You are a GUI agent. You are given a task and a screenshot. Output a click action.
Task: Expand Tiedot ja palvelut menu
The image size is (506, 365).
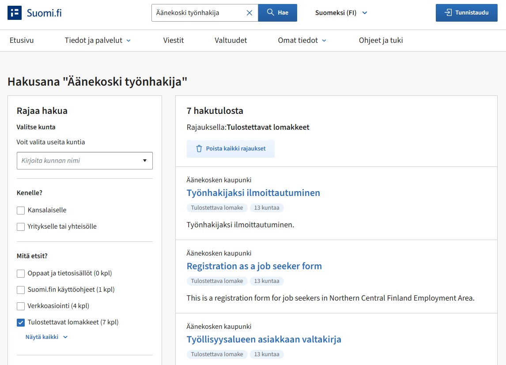(x=98, y=40)
